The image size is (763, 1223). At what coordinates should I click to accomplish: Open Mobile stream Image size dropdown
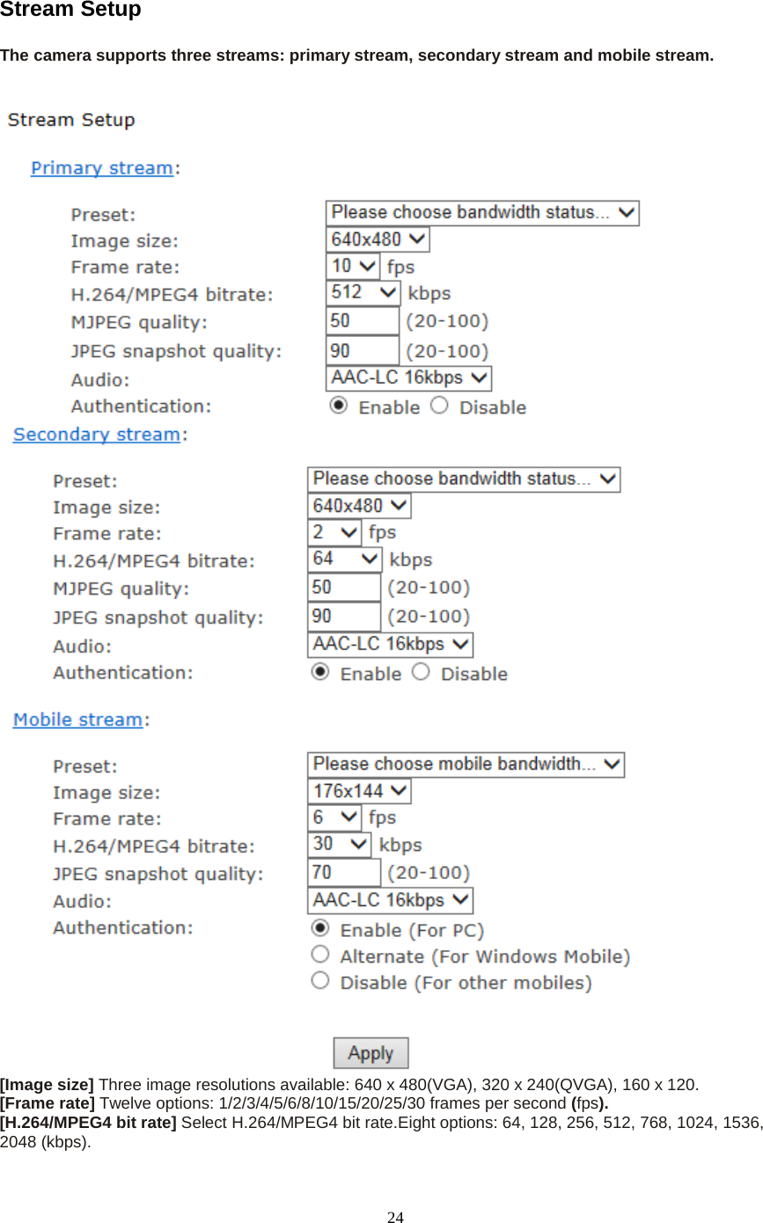point(358,791)
